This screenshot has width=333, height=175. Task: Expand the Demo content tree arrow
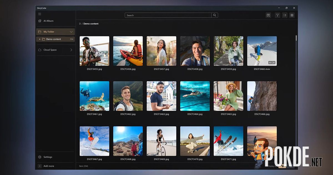(x=40, y=39)
